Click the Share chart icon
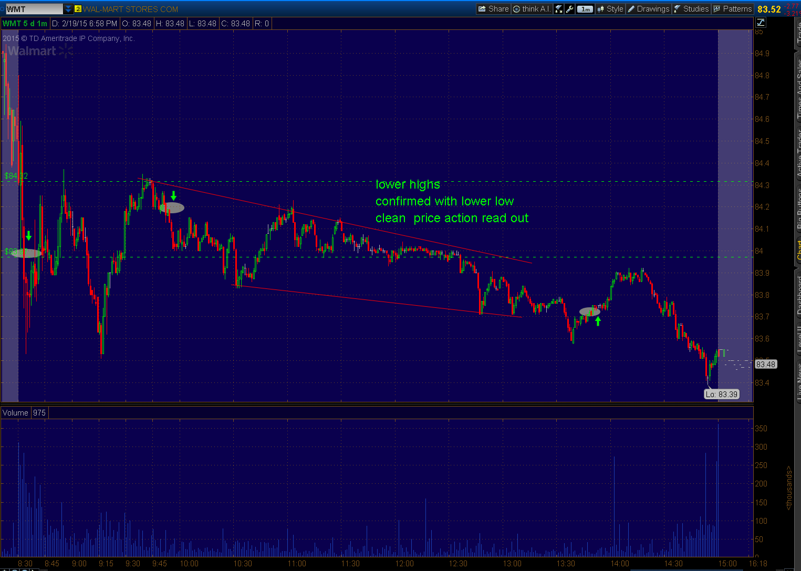Screen dimensions: 801x571 click(493, 8)
